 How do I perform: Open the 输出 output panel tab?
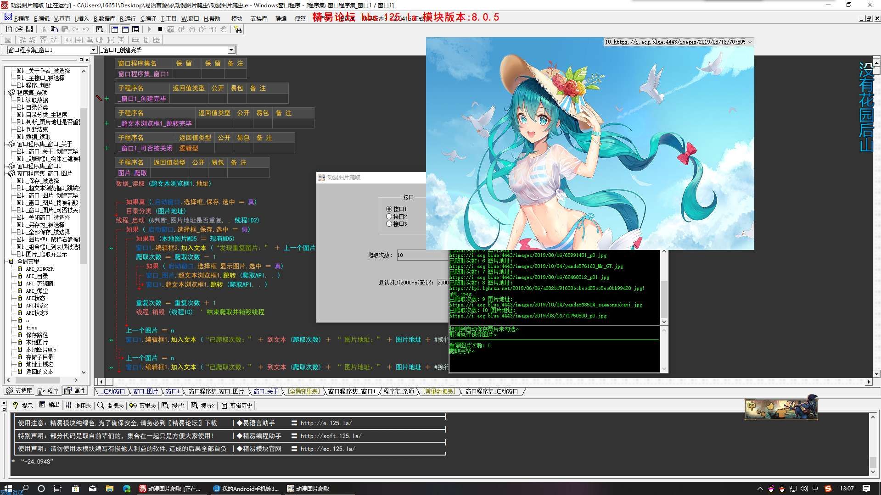pos(50,405)
